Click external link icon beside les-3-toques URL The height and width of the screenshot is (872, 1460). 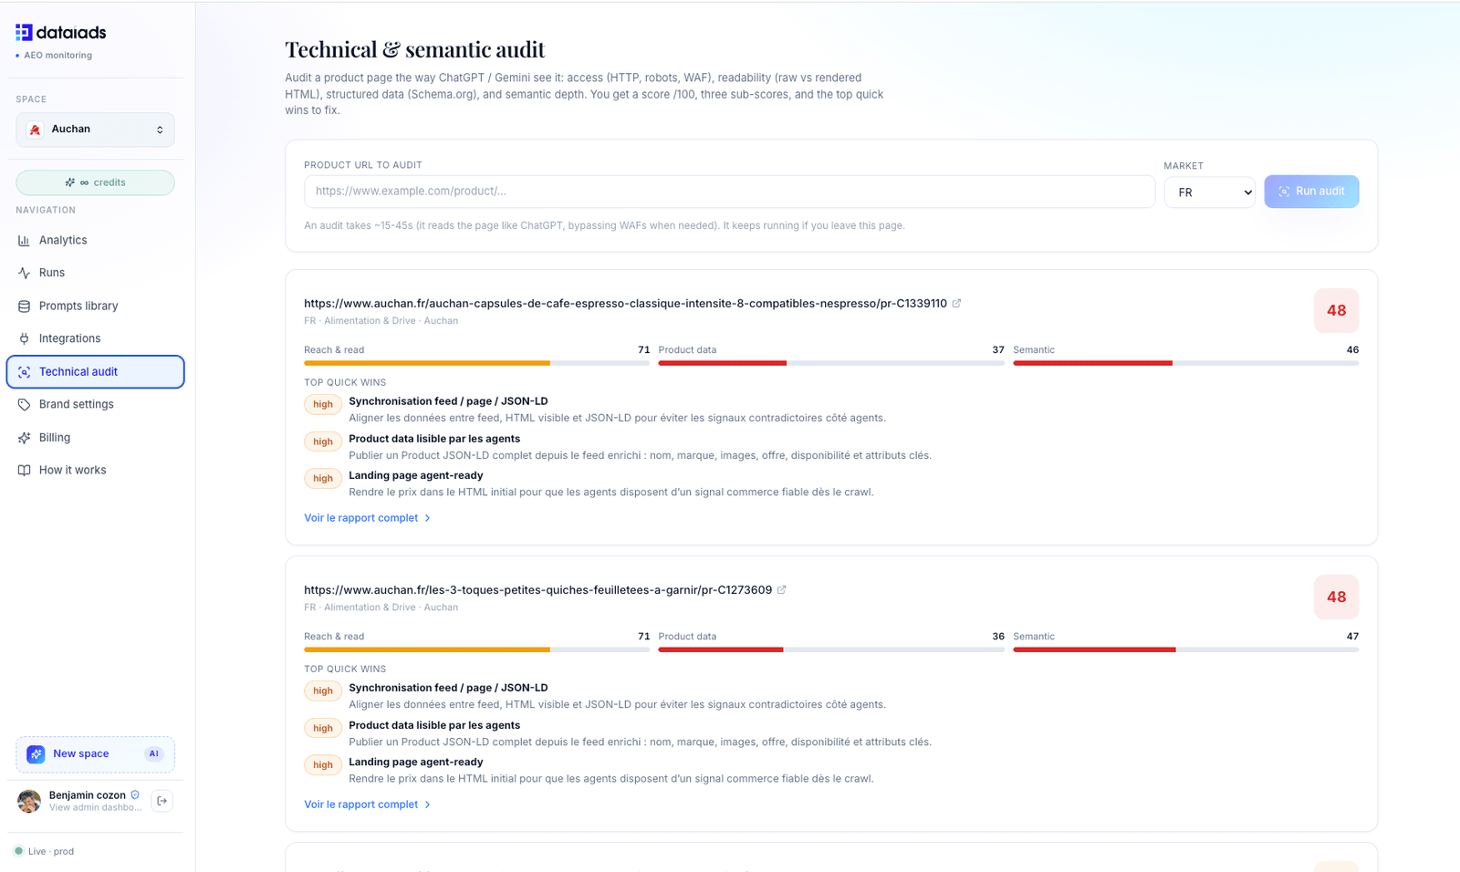781,590
